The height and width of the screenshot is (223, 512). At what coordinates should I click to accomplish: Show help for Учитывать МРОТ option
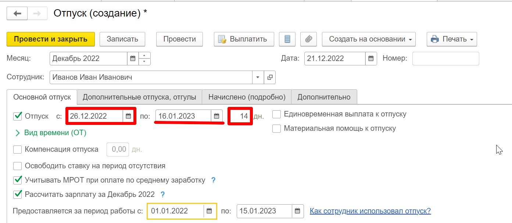click(x=213, y=180)
